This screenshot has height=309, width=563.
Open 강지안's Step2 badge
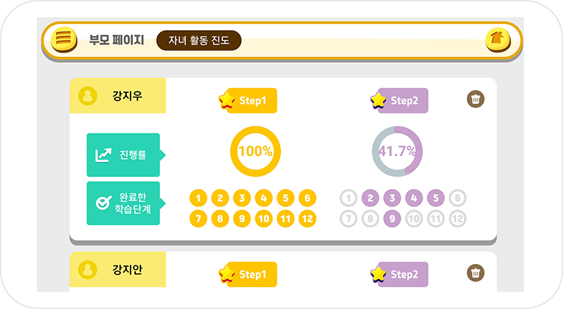click(x=399, y=274)
